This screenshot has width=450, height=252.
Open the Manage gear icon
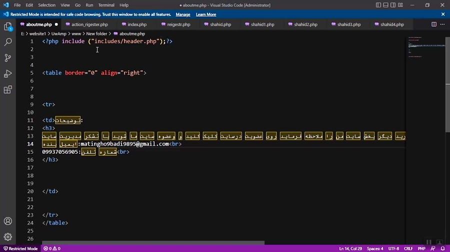8,237
